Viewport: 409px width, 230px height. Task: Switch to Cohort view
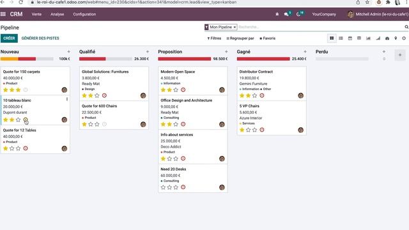coord(378,38)
